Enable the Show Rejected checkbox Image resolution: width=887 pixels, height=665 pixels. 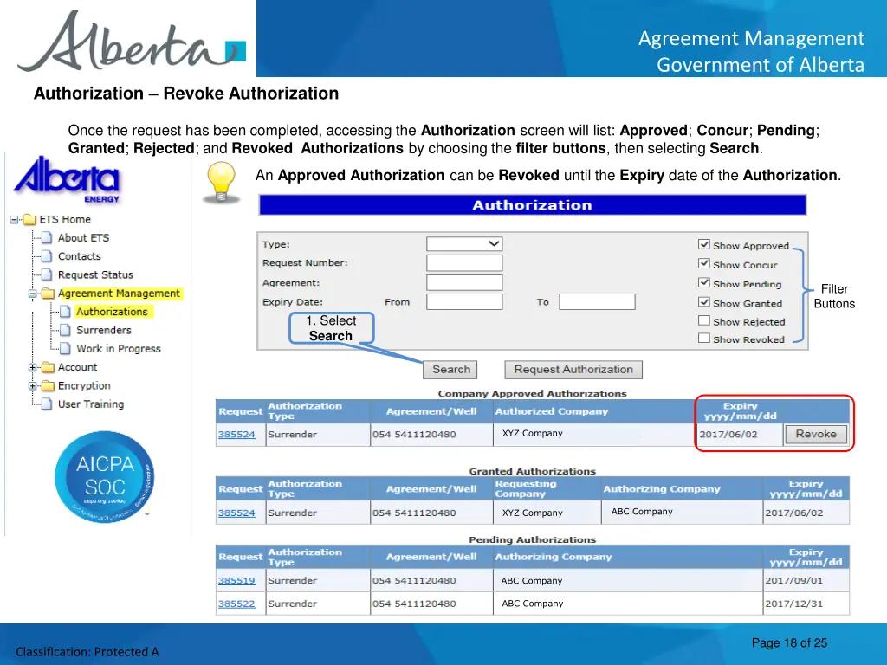point(703,320)
